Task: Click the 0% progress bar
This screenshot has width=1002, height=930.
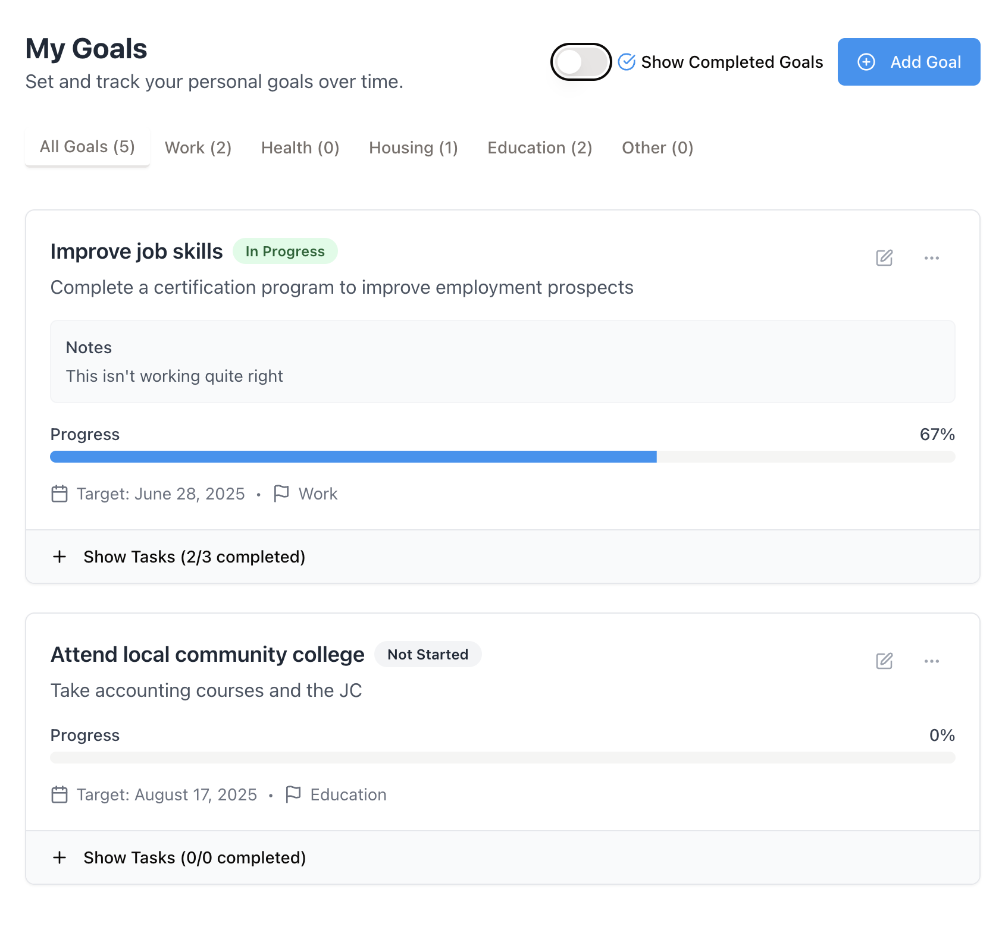Action: point(503,758)
